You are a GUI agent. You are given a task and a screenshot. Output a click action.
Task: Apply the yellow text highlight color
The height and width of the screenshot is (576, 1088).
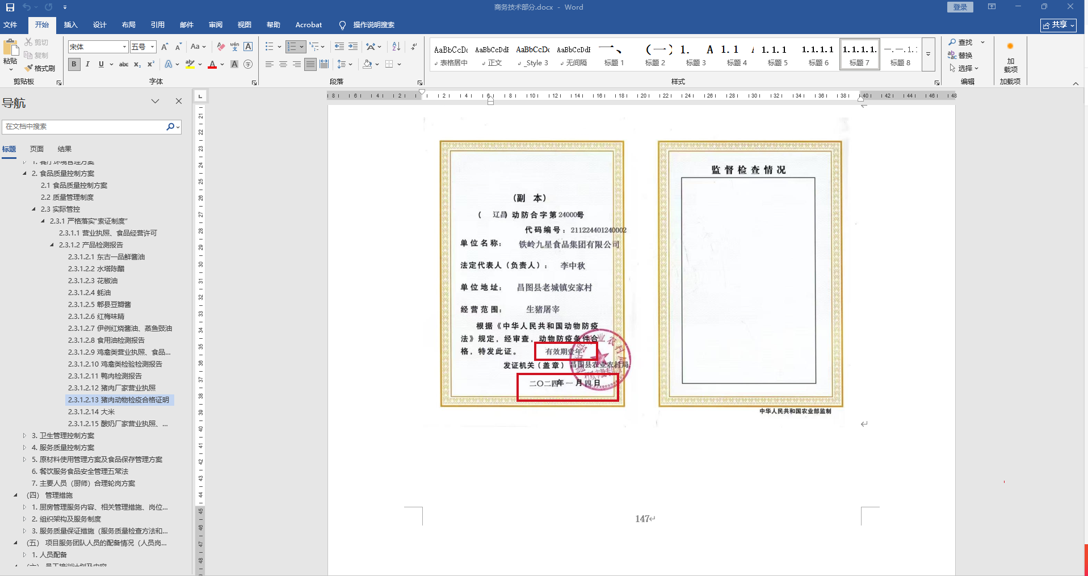190,64
